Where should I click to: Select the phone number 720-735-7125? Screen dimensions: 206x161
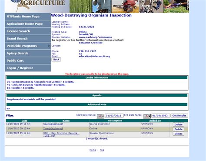pyautogui.click(x=87, y=51)
